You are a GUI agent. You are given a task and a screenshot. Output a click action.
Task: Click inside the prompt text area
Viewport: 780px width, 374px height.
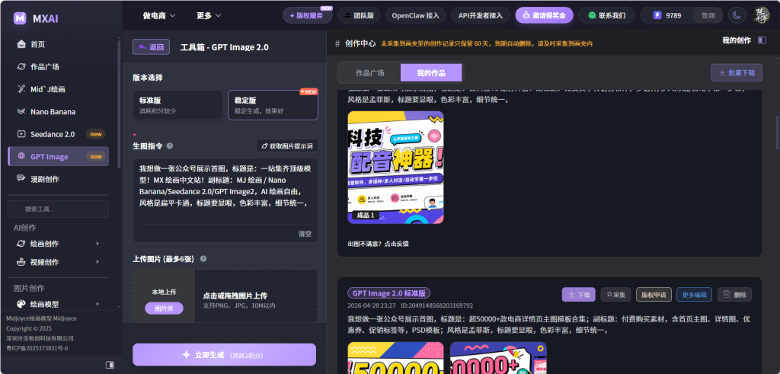pyautogui.click(x=225, y=191)
